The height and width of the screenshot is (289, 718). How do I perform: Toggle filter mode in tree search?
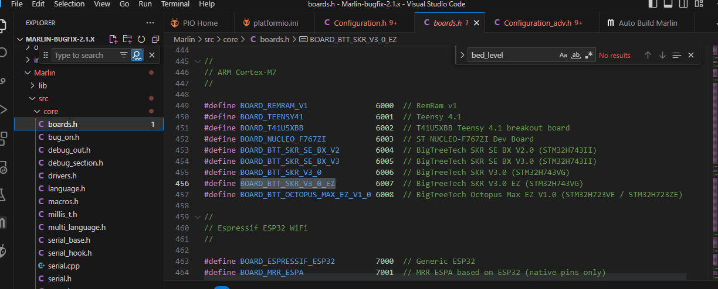(124, 55)
